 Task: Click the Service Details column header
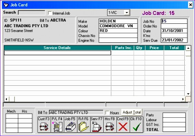point(58,48)
